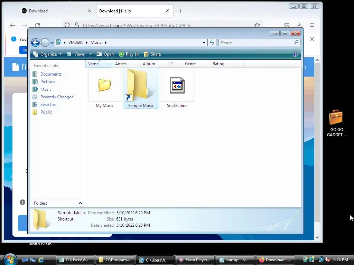Viewport: 354px width, 265px height.
Task: Sort by the Rating column header
Action: 227,64
